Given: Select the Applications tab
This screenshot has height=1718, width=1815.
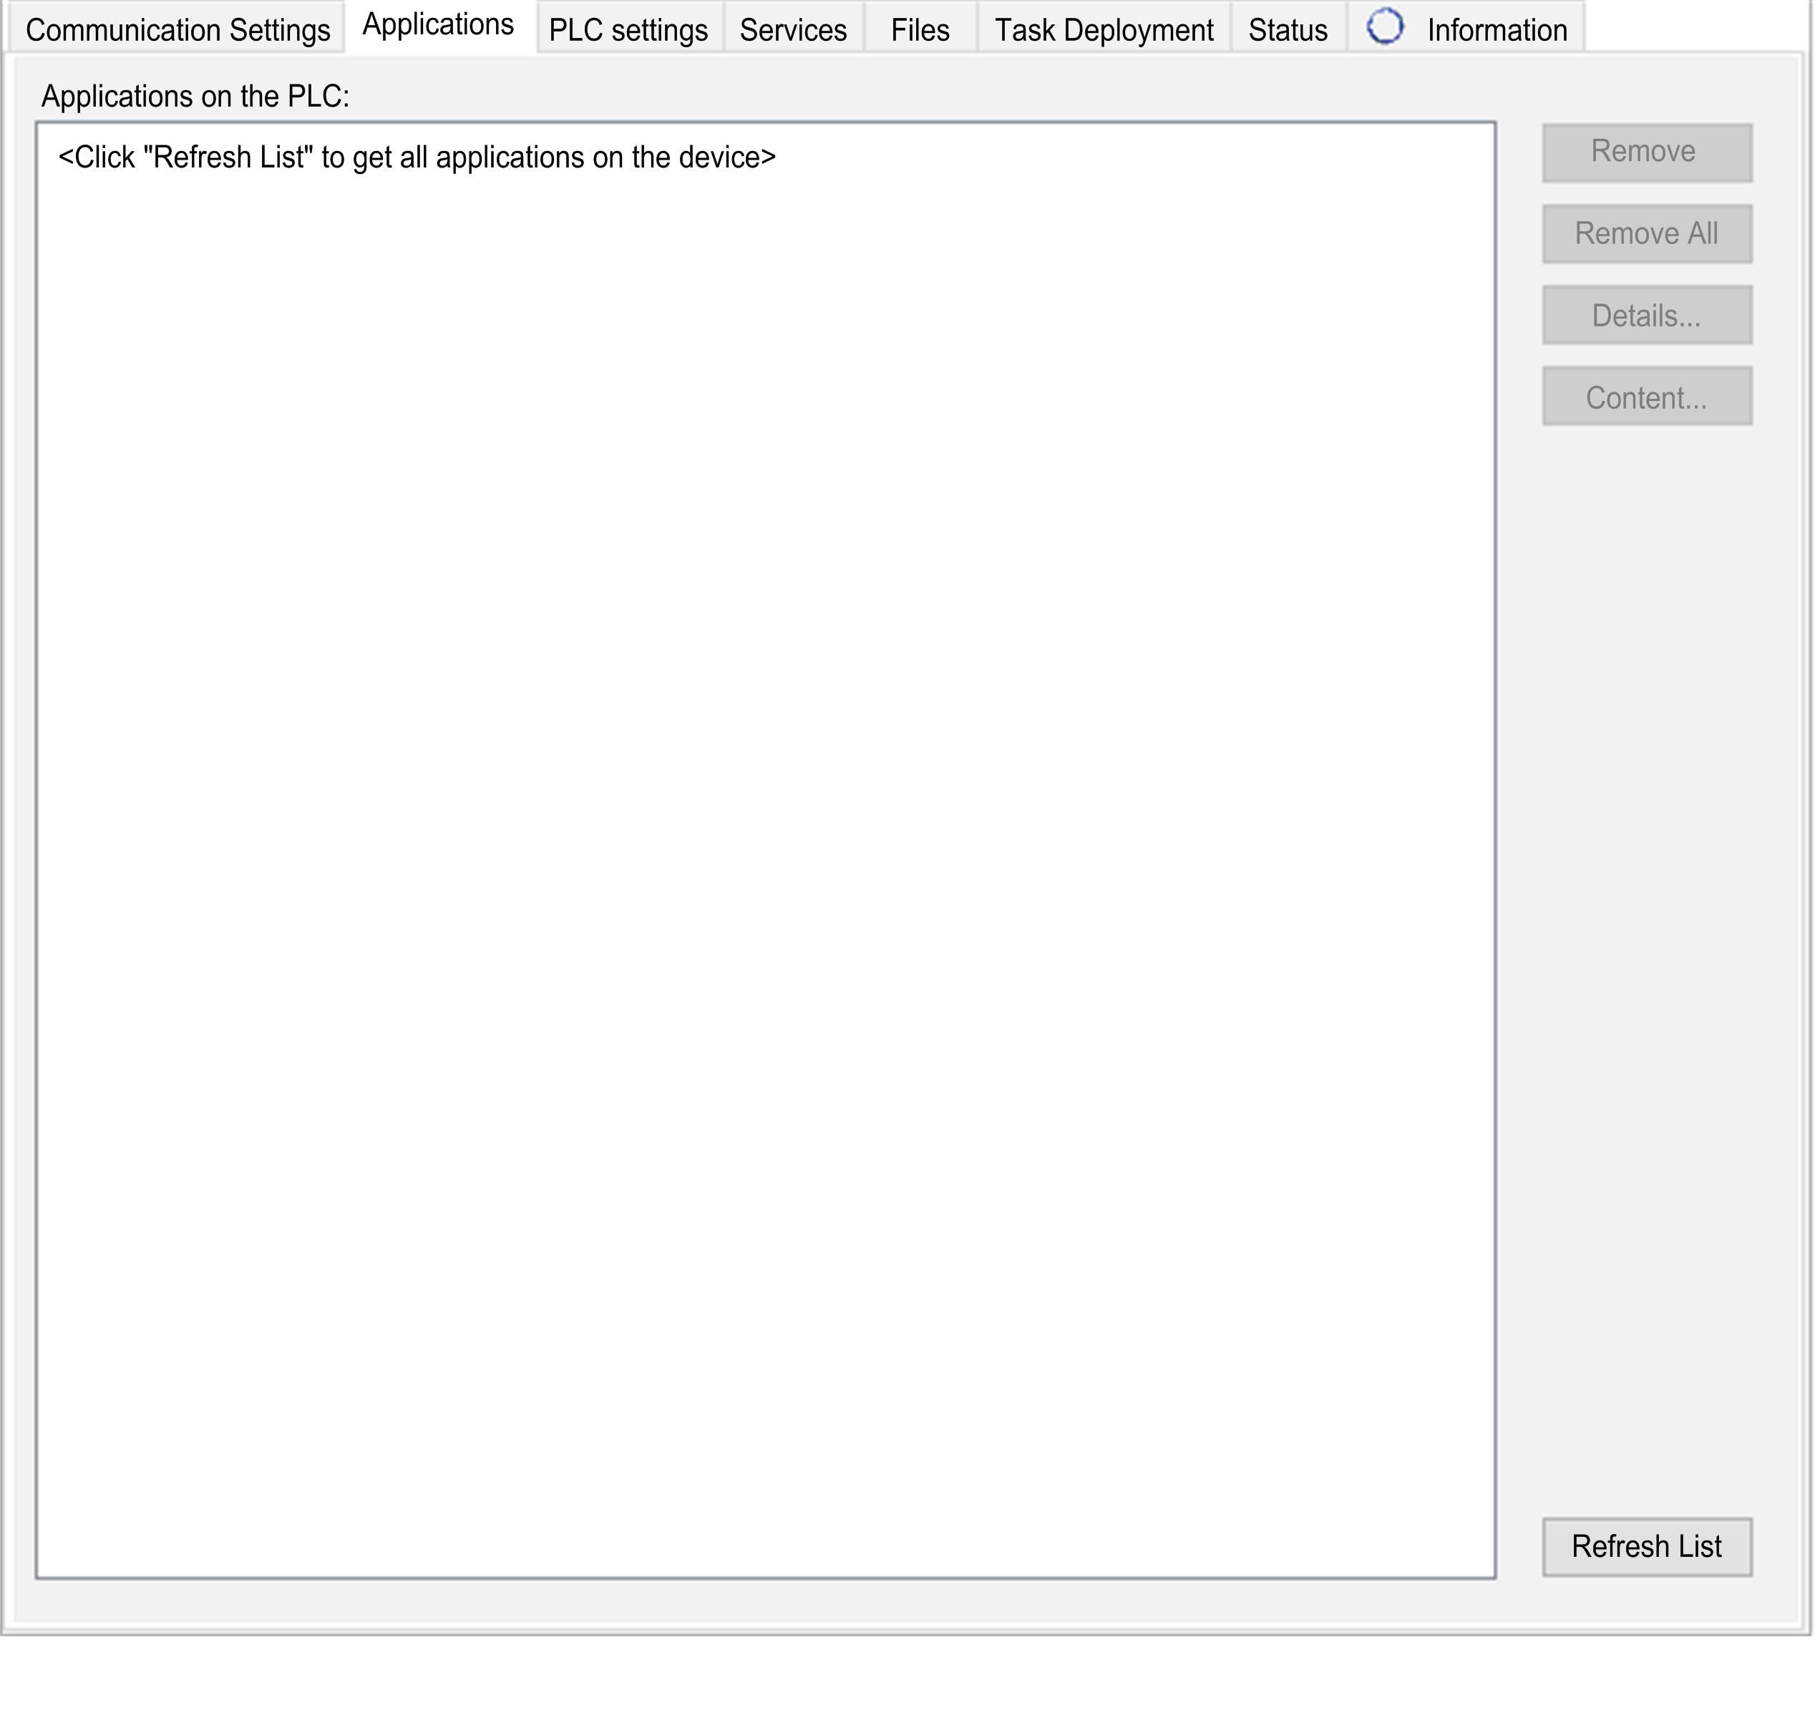Looking at the screenshot, I should [439, 25].
